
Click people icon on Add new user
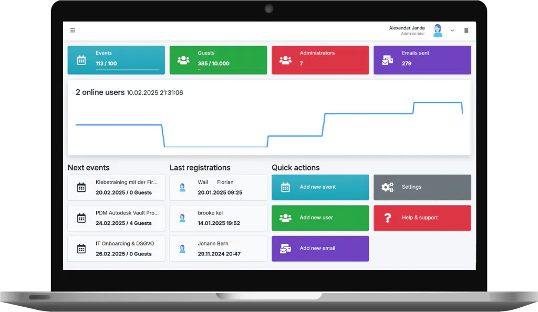tap(285, 218)
